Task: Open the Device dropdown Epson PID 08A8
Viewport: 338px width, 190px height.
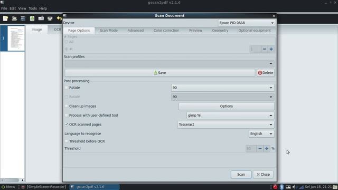Action: pyautogui.click(x=247, y=23)
